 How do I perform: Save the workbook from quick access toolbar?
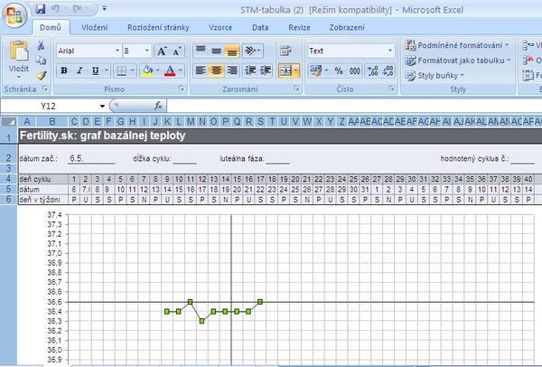[x=41, y=8]
